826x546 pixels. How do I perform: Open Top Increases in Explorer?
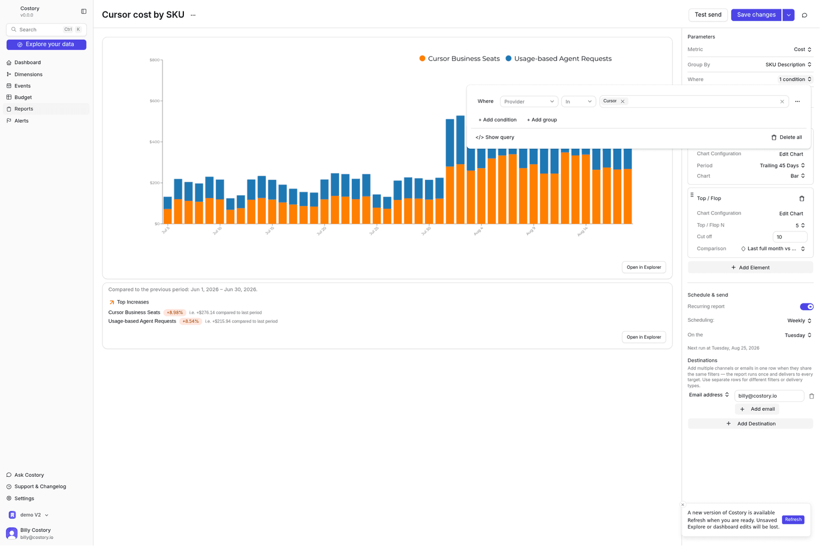click(x=643, y=337)
